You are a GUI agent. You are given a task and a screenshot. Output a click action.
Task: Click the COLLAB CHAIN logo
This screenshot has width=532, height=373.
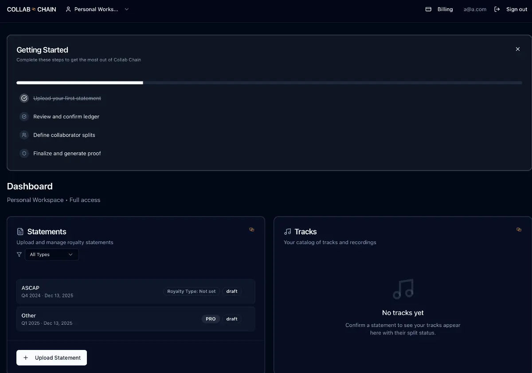[x=31, y=9]
